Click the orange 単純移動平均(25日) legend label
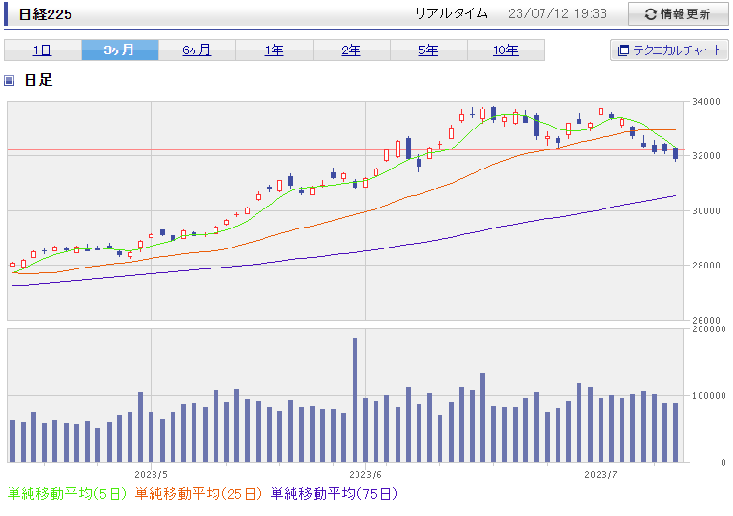733x516 pixels. (198, 494)
